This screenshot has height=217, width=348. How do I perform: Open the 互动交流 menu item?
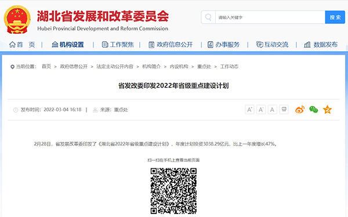click(273, 45)
